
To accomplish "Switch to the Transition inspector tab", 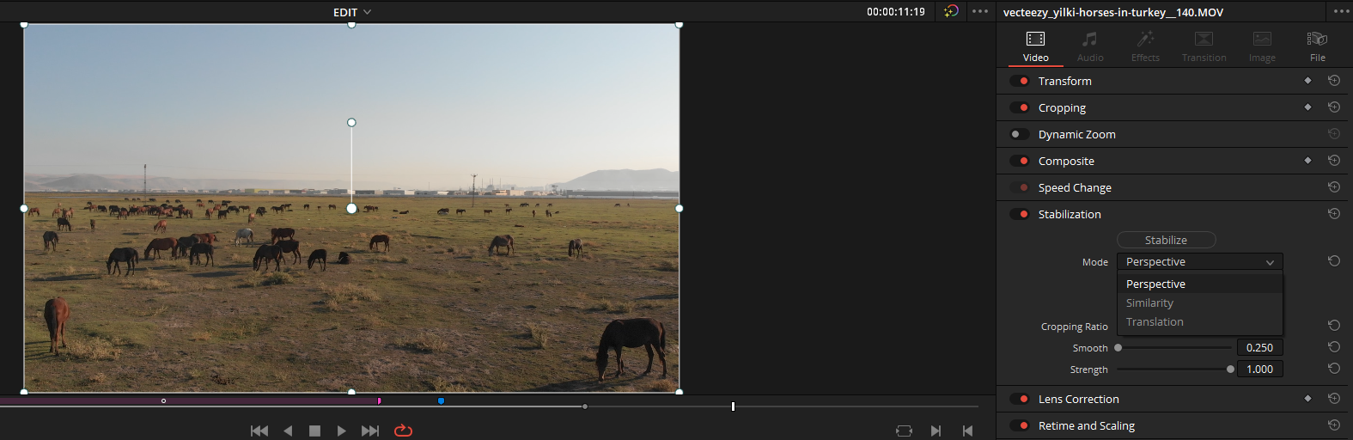I will (x=1204, y=46).
